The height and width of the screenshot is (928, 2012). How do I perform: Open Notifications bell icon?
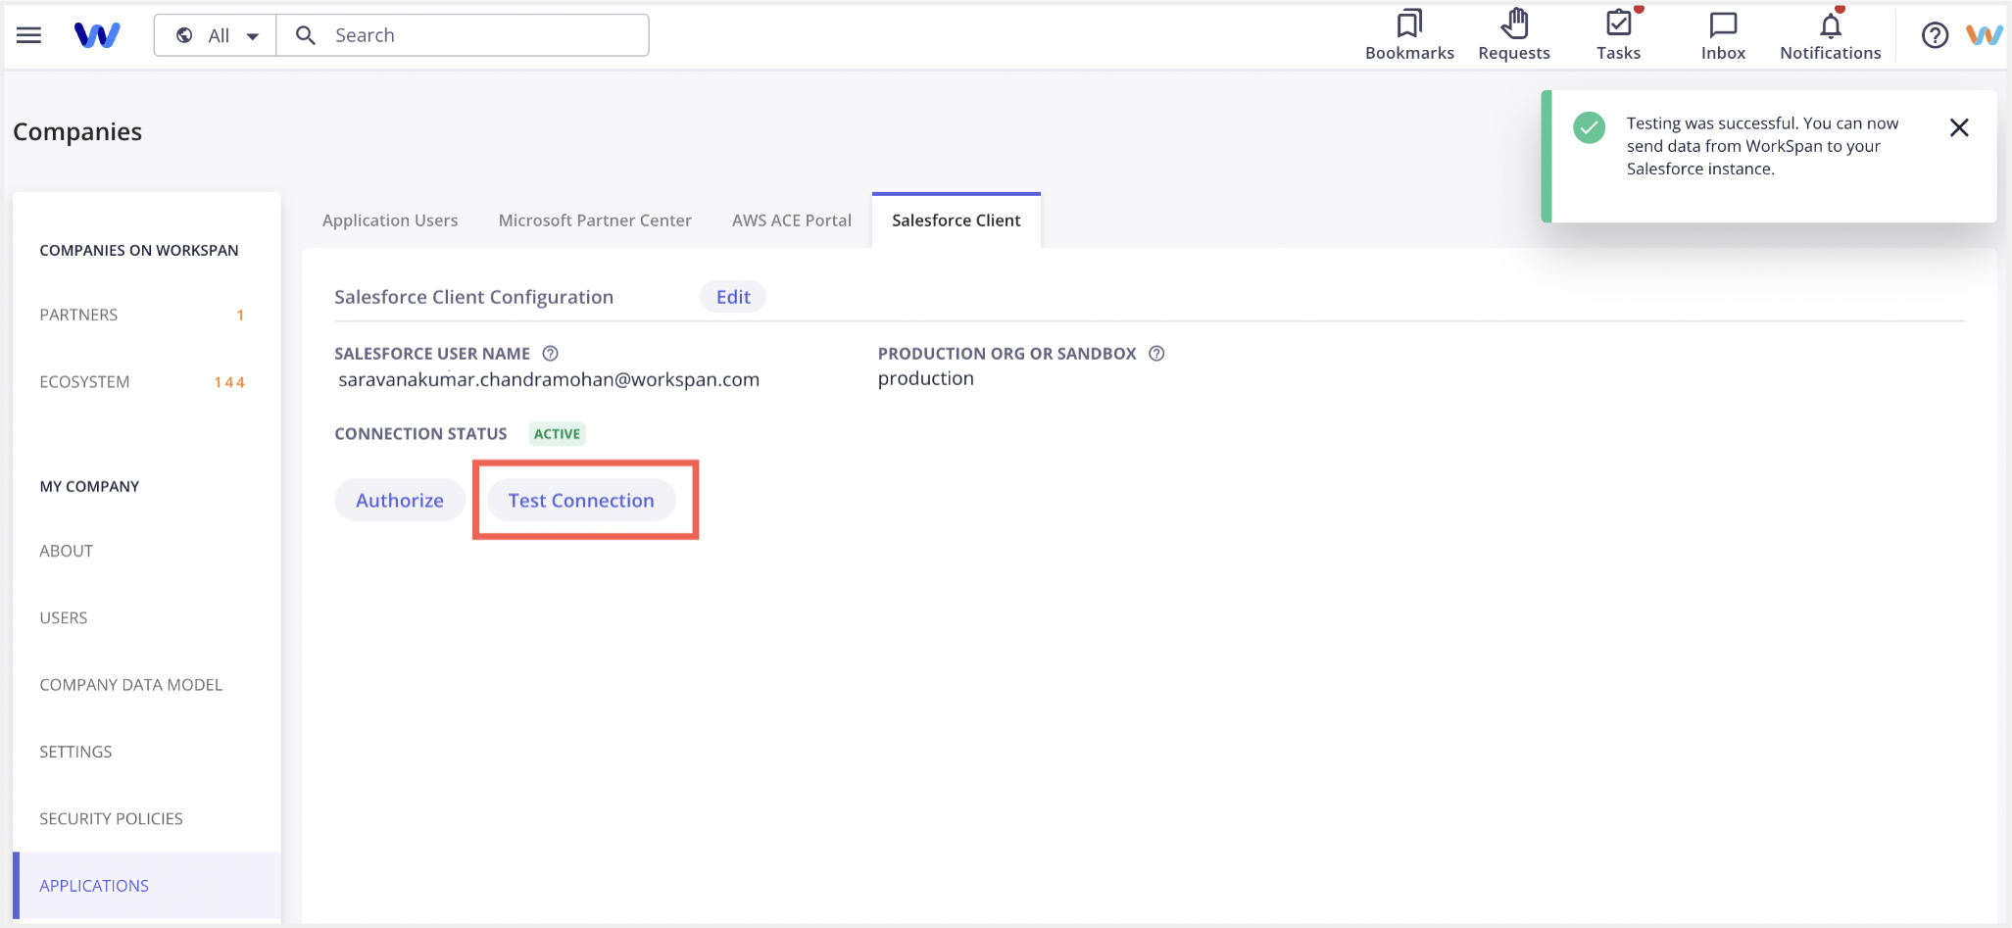click(1830, 35)
